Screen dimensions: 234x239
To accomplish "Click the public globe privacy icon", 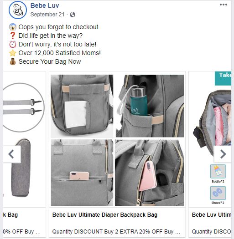I will click(73, 15).
